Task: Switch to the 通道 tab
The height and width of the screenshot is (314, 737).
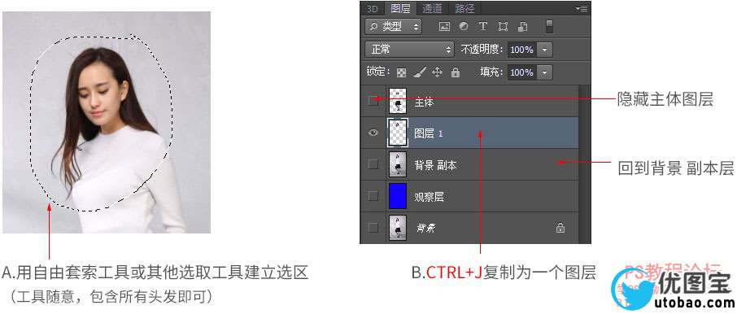Action: (x=431, y=8)
